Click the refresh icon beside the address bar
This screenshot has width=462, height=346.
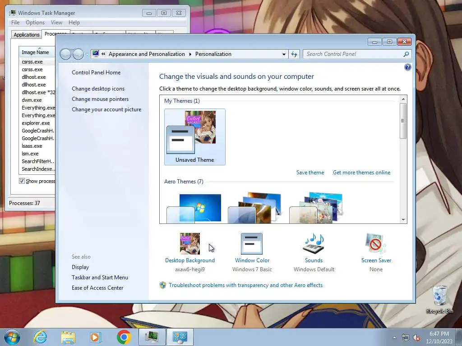point(294,54)
